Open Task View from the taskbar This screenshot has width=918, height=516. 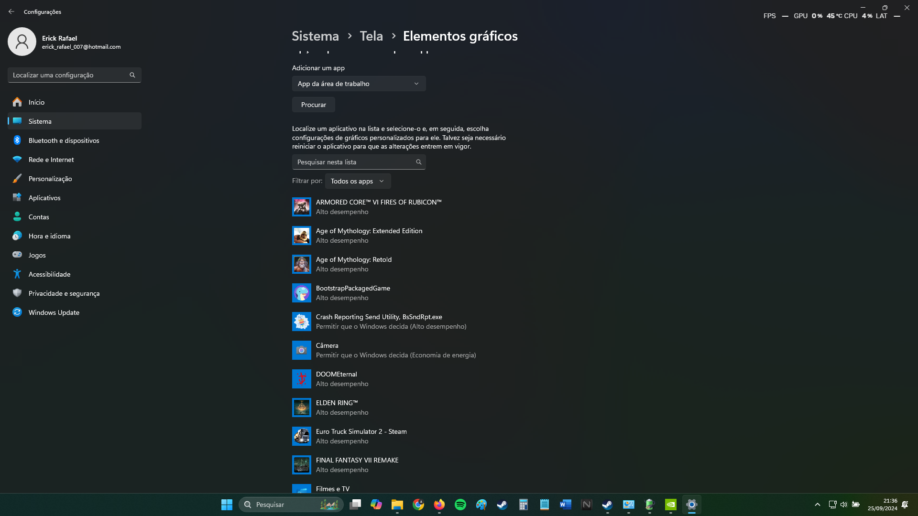coord(355,505)
